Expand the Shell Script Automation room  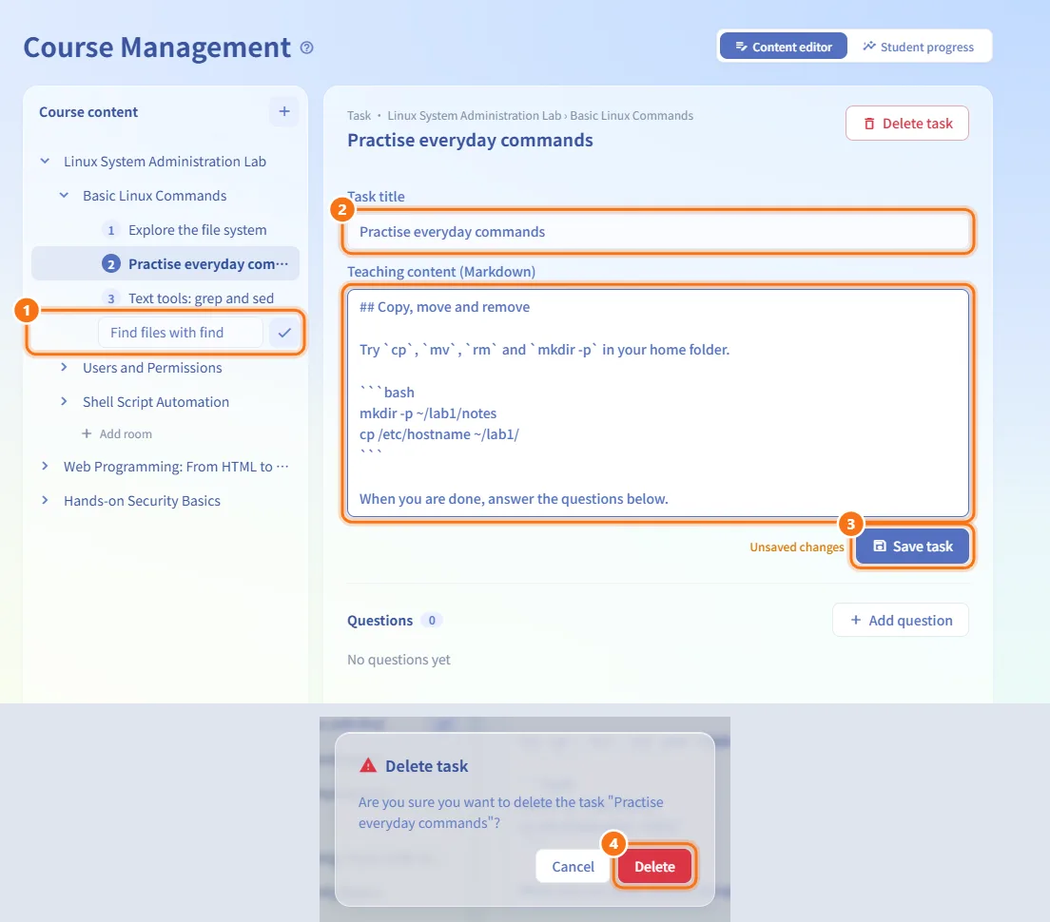pos(64,401)
